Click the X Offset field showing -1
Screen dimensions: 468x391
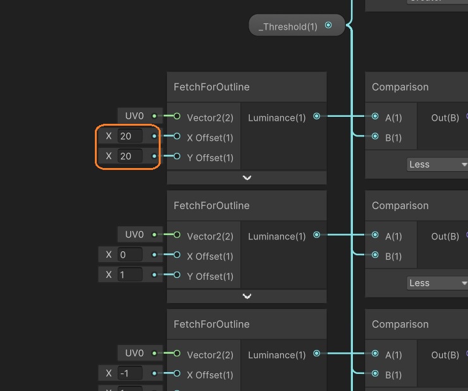pos(130,373)
